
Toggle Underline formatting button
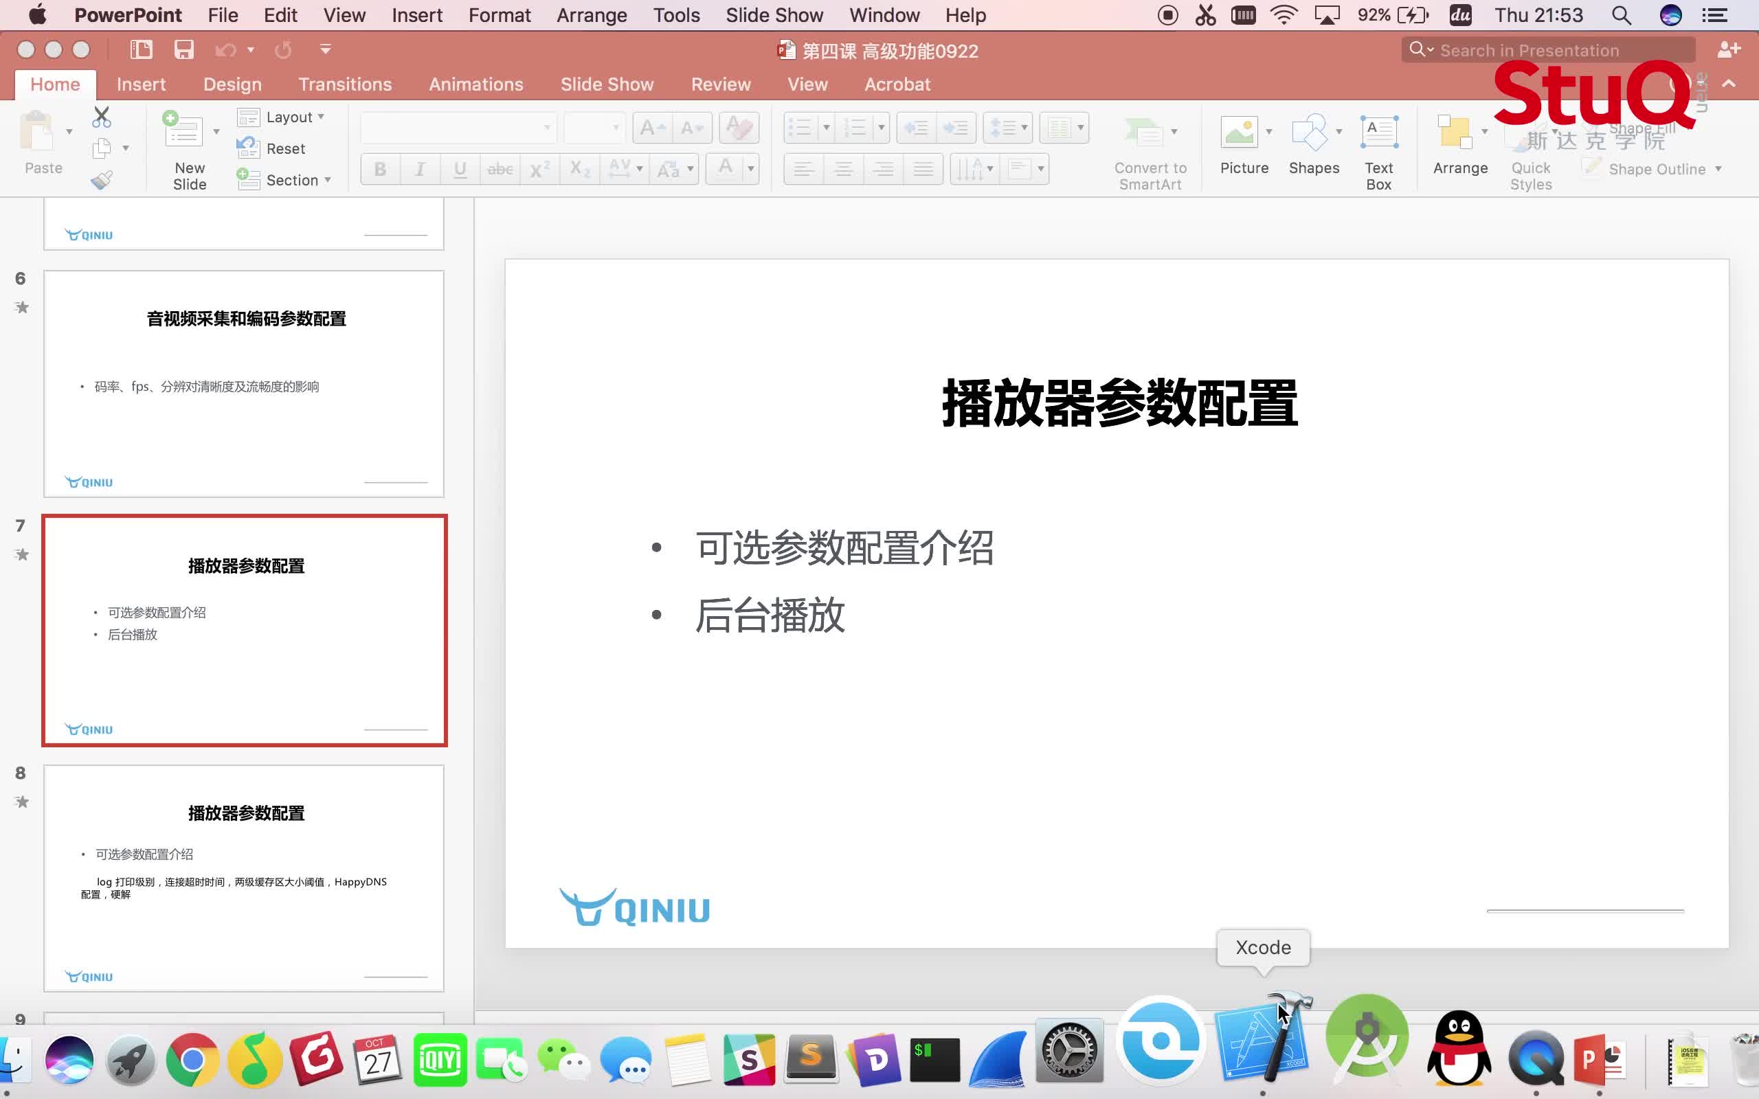[460, 170]
